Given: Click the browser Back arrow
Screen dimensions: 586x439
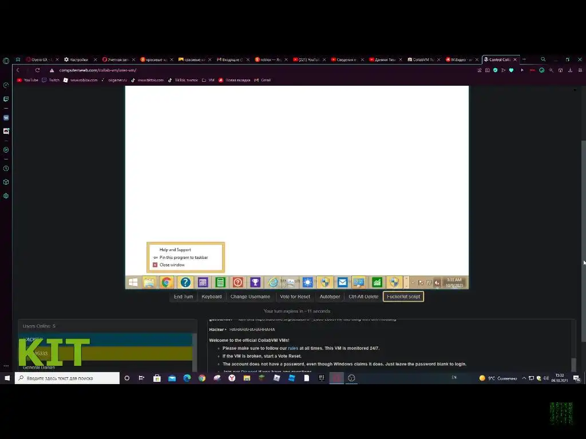Looking at the screenshot, I should click(x=18, y=70).
